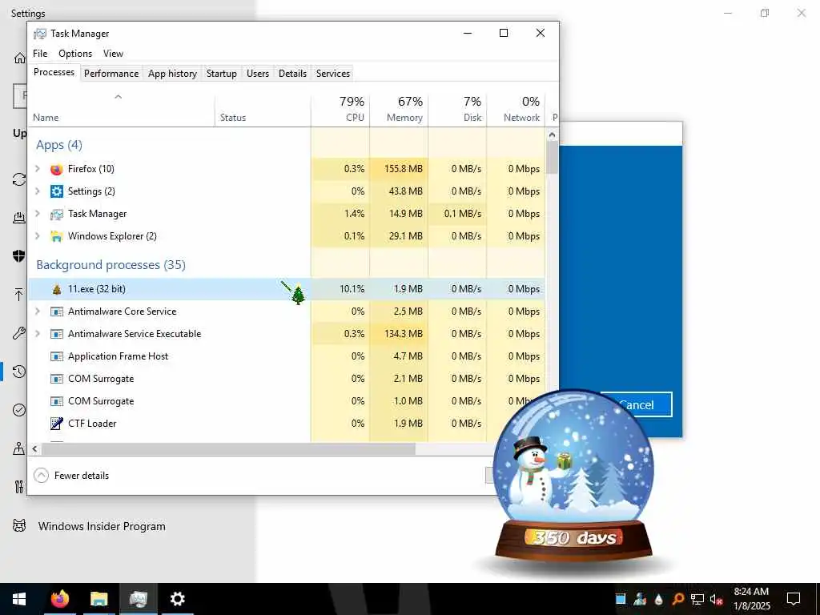Click the vertical scrollbar thumb in process list
Image resolution: width=820 pixels, height=615 pixels.
[x=553, y=157]
